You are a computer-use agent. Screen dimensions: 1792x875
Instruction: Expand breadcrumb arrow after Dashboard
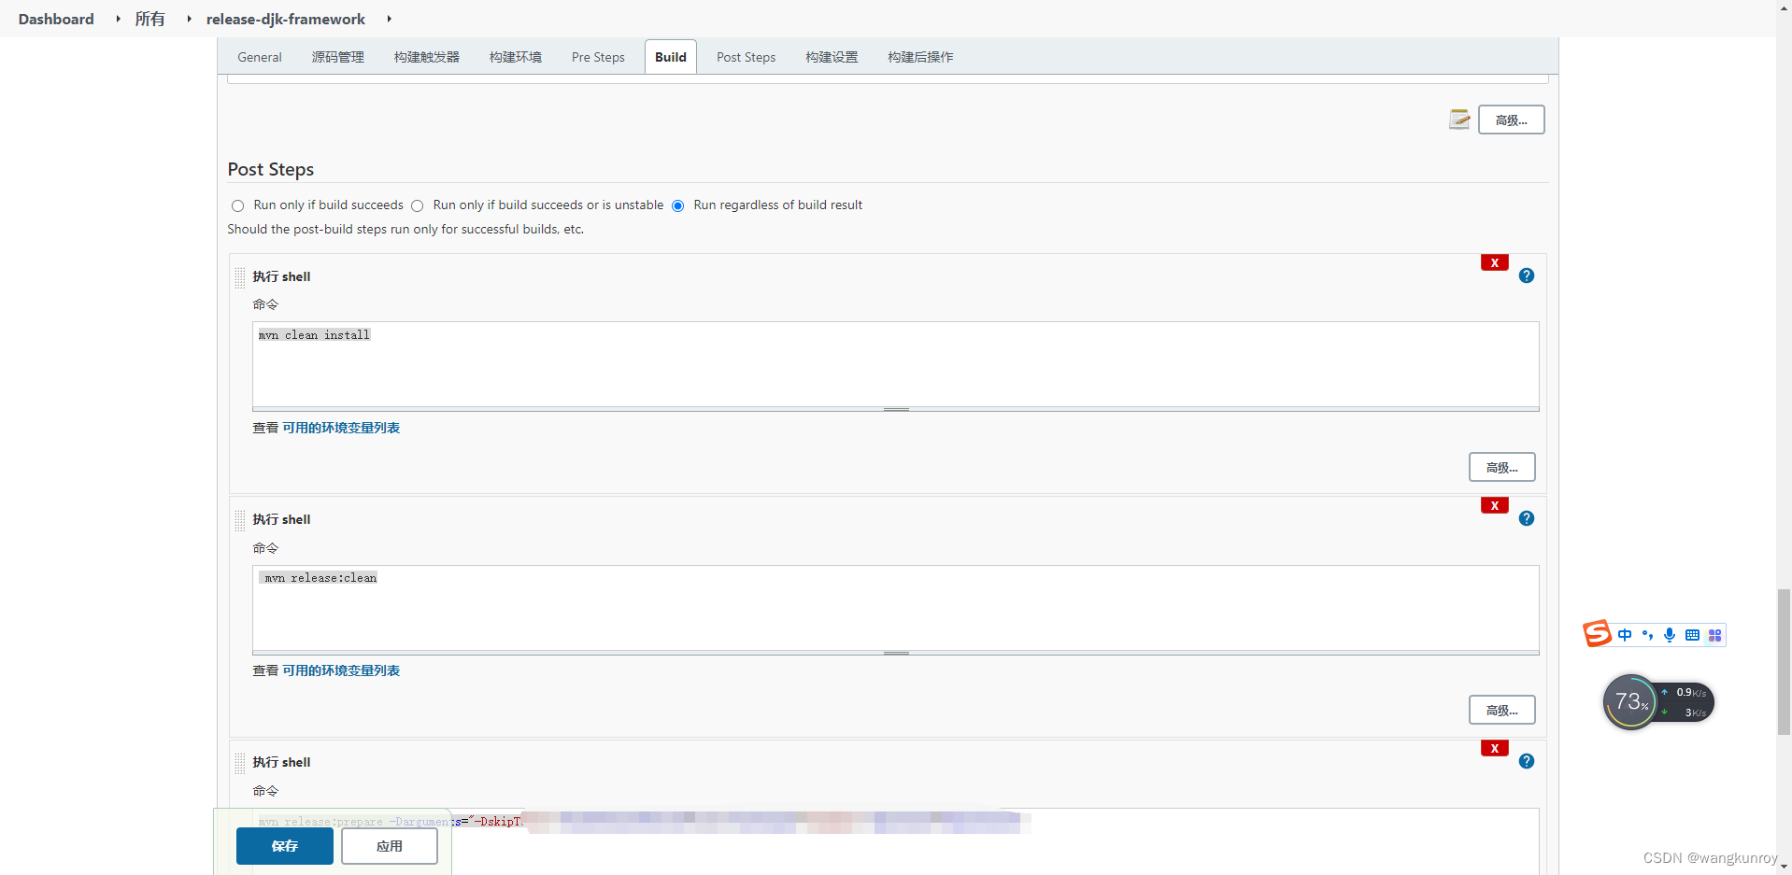coord(118,19)
